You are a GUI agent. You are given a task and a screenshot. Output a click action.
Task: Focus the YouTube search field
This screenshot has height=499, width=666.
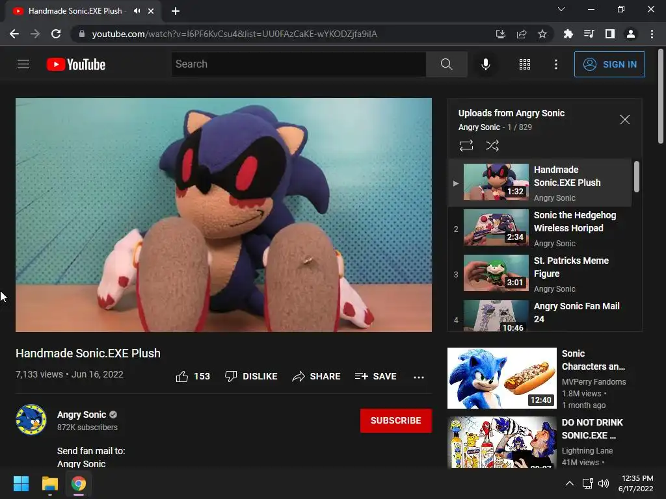[299, 64]
